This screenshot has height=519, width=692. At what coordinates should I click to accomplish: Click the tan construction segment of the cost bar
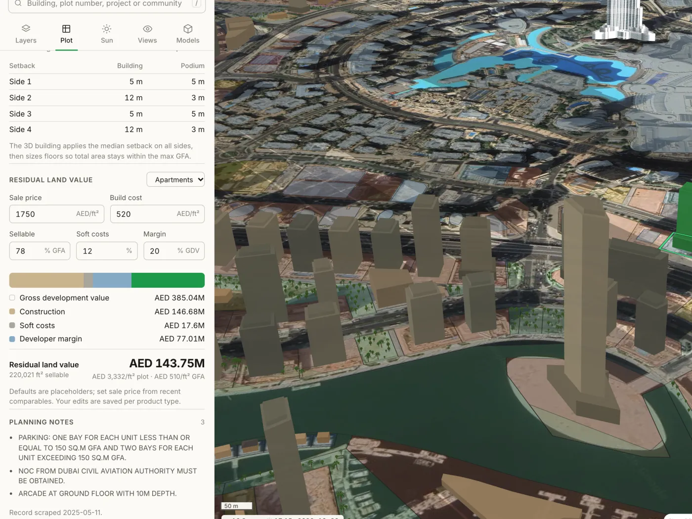46,280
